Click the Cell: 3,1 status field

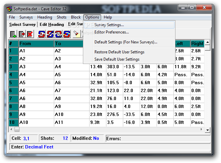click(24, 138)
